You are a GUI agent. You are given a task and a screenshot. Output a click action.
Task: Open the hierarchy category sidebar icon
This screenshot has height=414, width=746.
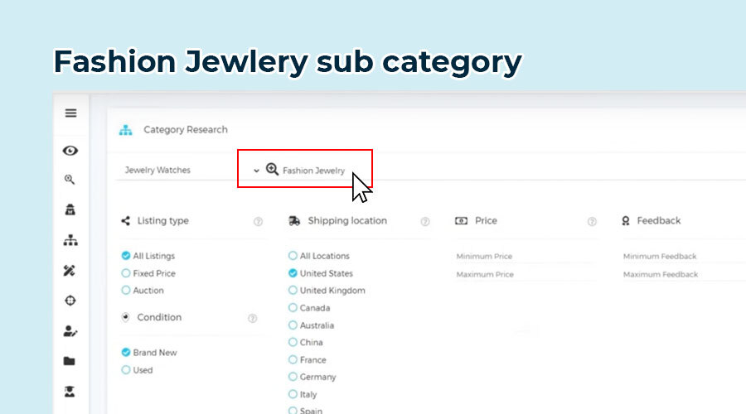pos(70,240)
